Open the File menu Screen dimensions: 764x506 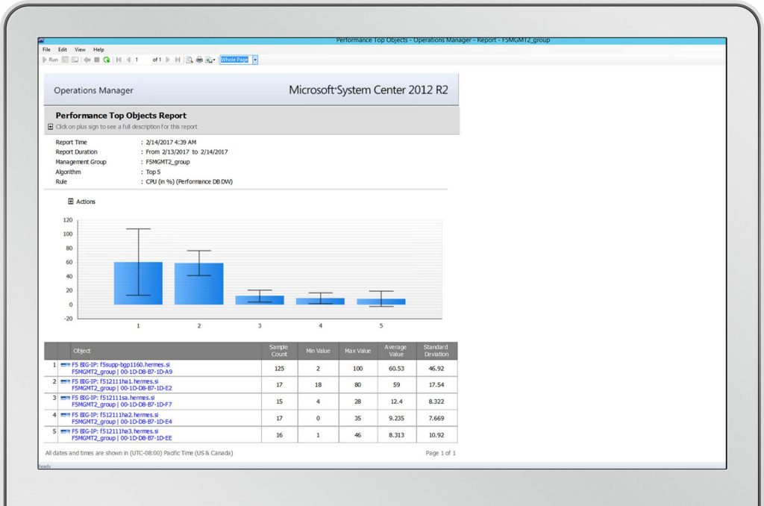click(x=46, y=49)
